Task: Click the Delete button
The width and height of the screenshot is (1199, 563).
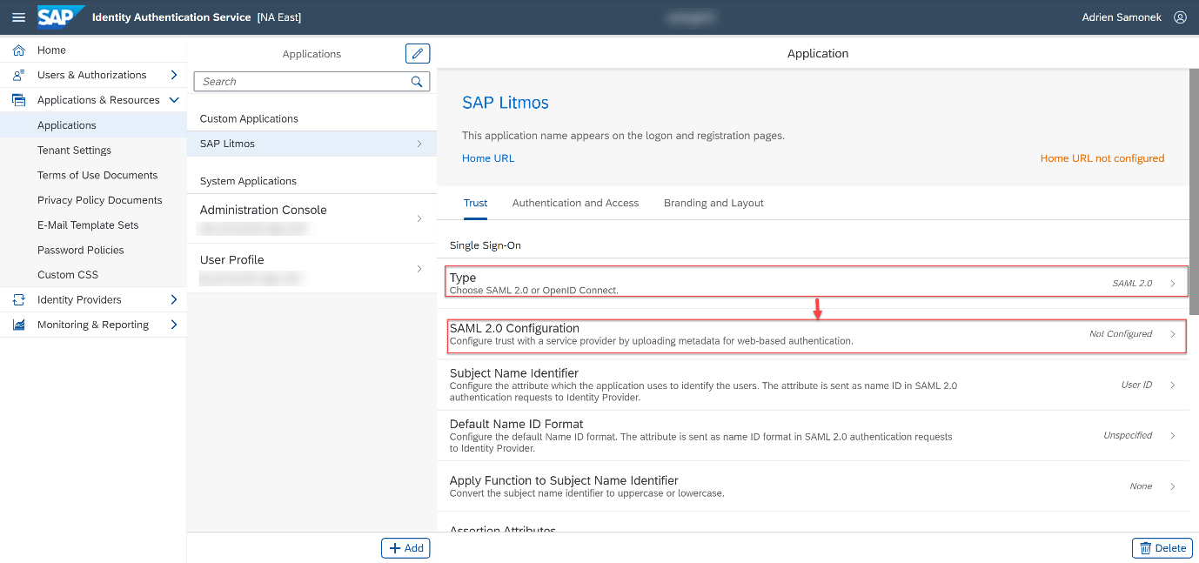Action: (1162, 548)
